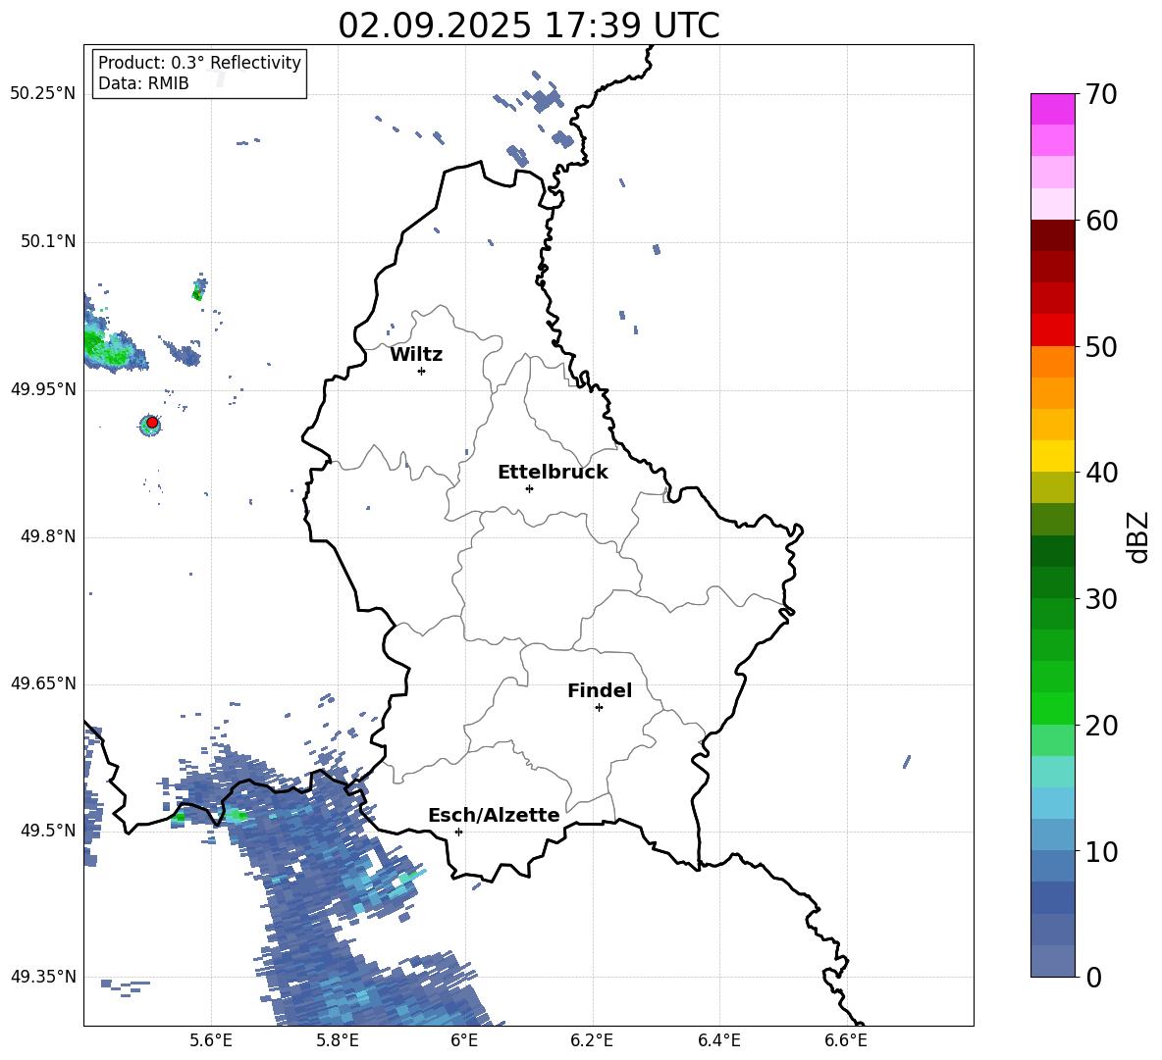
Task: Click the 49.95°N latitude label
Action: [x=43, y=389]
